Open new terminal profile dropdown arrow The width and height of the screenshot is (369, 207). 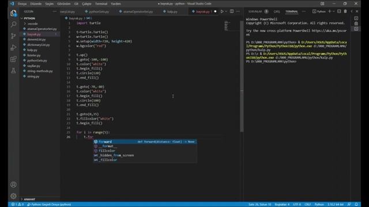[333, 11]
